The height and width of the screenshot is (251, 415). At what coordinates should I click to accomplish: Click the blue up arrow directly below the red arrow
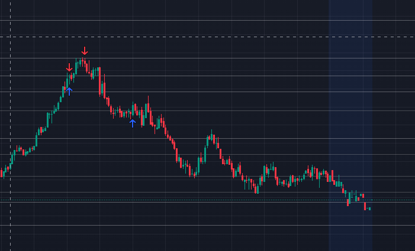click(x=69, y=91)
